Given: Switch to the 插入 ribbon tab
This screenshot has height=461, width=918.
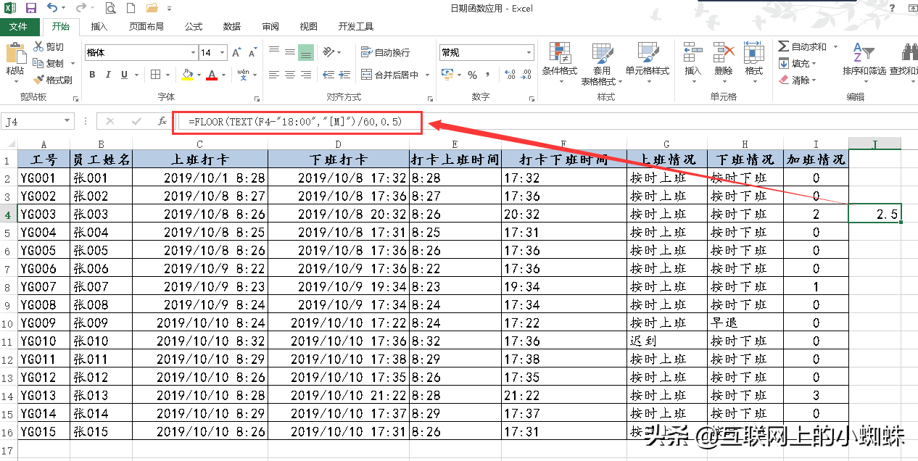Looking at the screenshot, I should 99,27.
